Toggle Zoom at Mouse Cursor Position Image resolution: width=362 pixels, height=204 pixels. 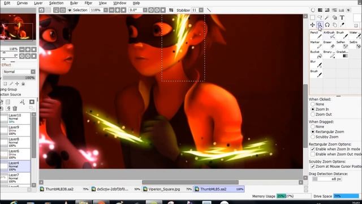313,166
